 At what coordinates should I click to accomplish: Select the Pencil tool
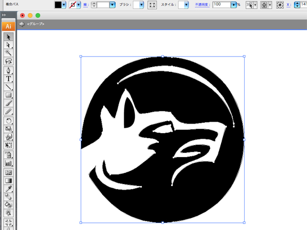point(8,112)
